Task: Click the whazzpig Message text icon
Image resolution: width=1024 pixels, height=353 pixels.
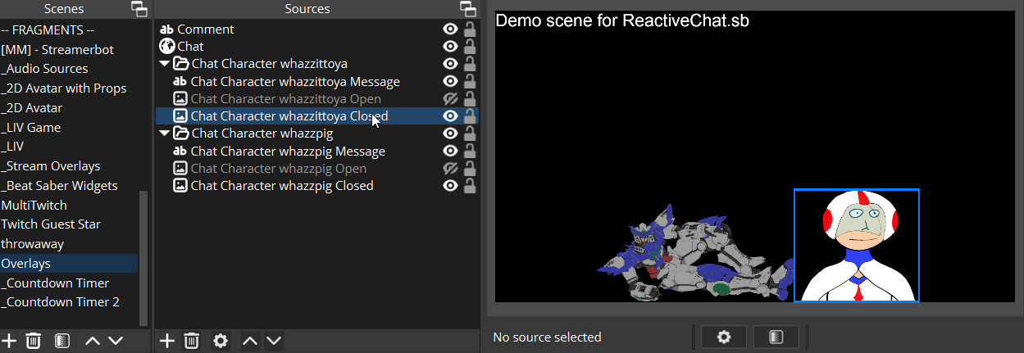Action: (180, 152)
